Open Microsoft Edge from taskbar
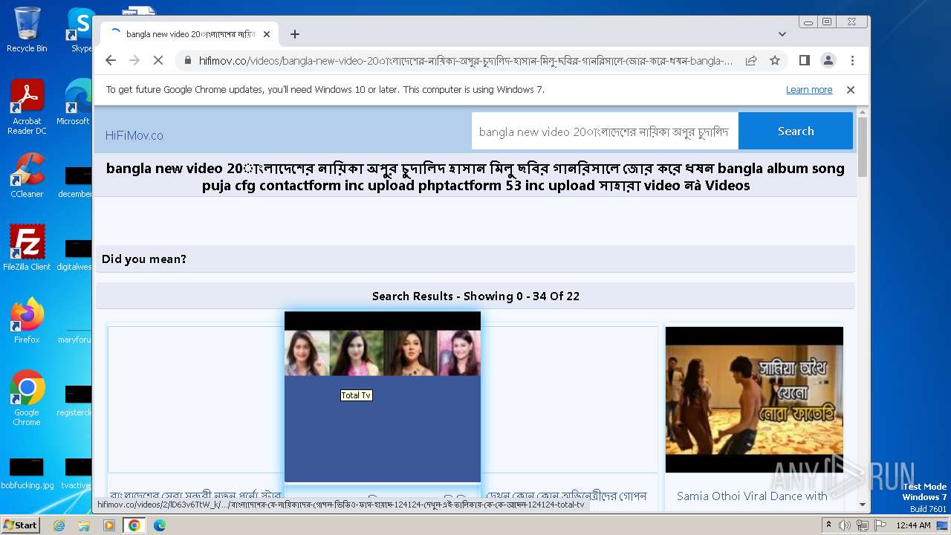 [x=159, y=525]
